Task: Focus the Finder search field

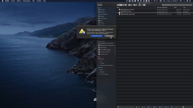Action: click(177, 5)
